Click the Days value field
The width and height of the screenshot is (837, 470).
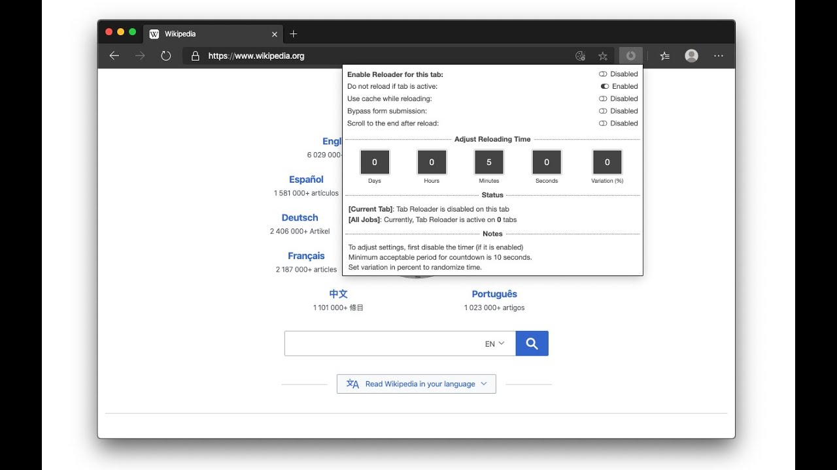375,162
